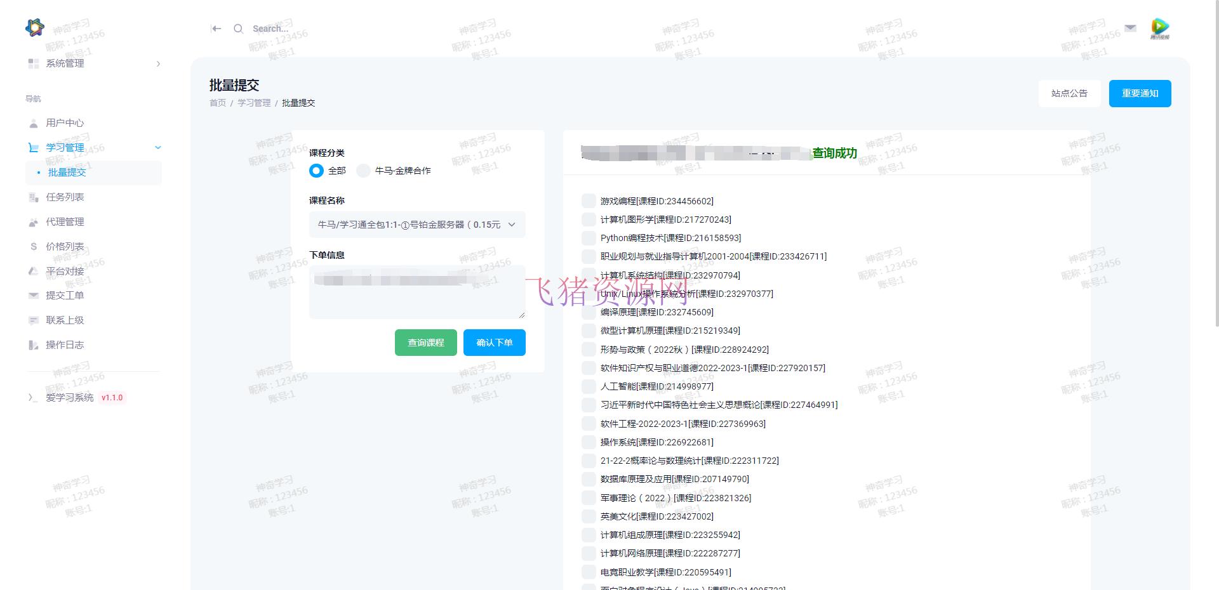
Task: Check the 计算机图形学 course checkbox
Action: (x=589, y=220)
